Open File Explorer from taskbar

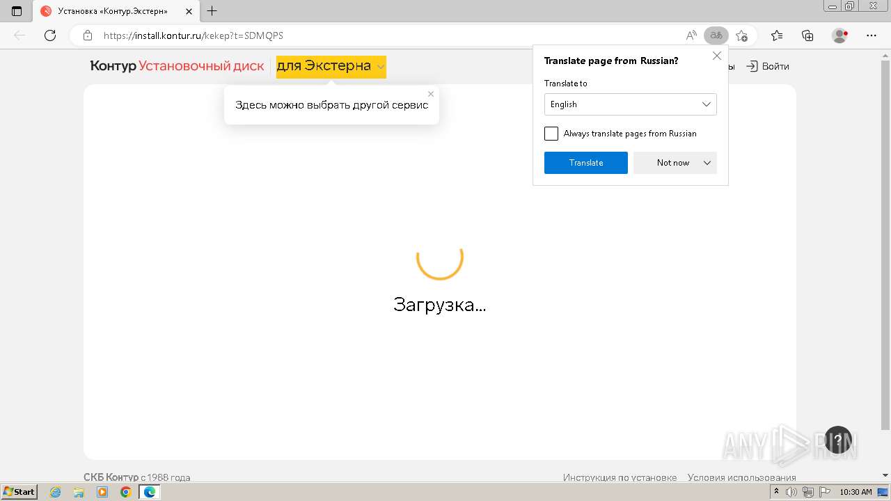tap(79, 492)
